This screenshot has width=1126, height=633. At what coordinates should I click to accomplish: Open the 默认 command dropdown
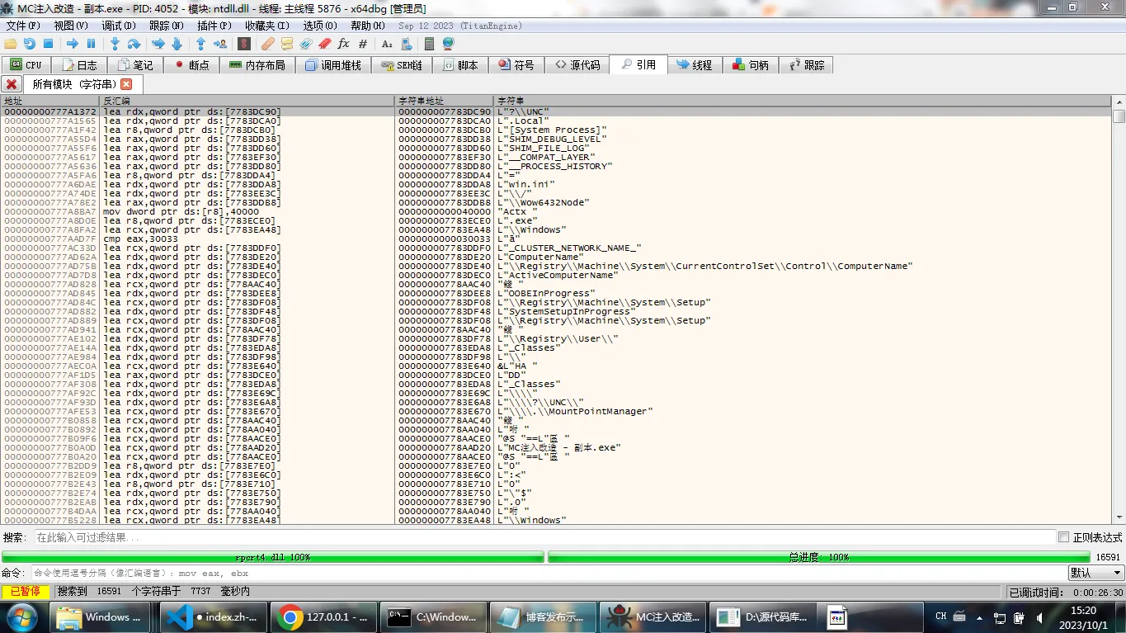(1095, 573)
